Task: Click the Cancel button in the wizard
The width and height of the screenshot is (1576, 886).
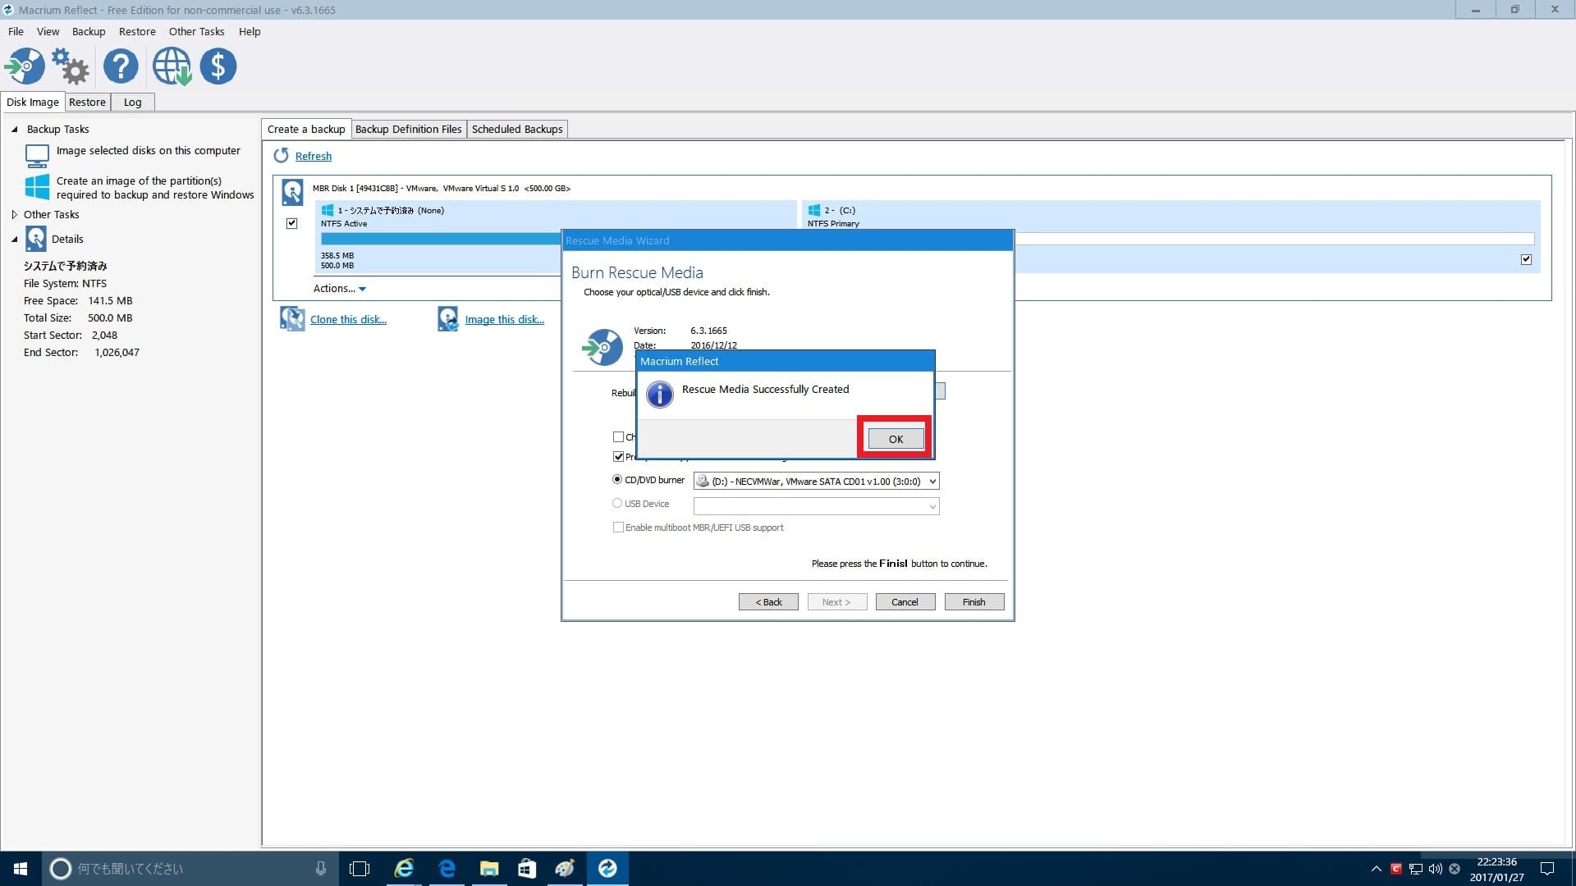Action: pyautogui.click(x=905, y=602)
